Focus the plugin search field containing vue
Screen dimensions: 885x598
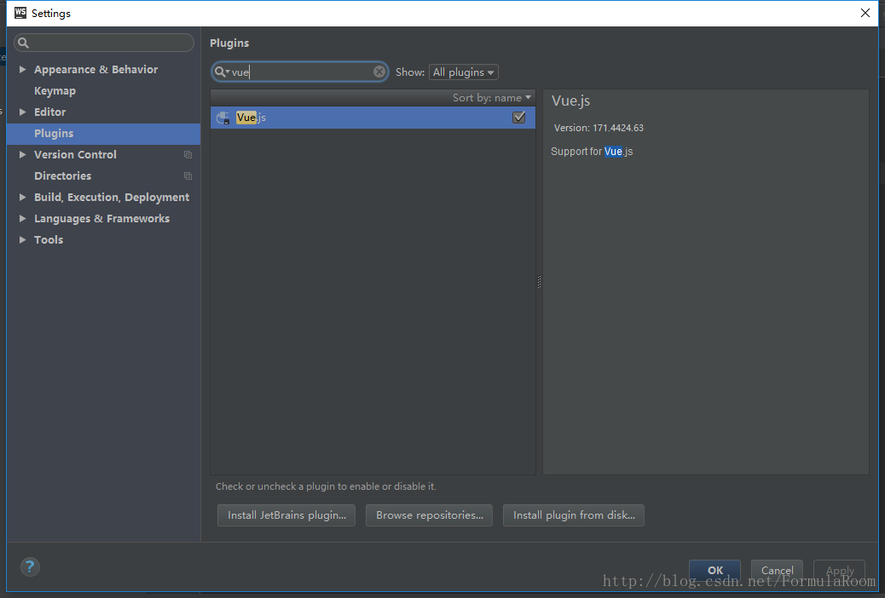(300, 72)
